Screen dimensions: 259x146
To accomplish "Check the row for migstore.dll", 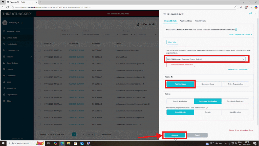I will tap(39, 64).
